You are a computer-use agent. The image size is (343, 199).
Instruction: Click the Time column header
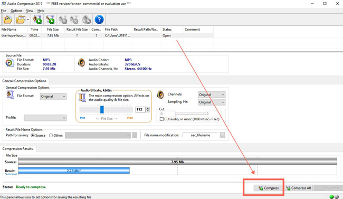tap(34, 30)
